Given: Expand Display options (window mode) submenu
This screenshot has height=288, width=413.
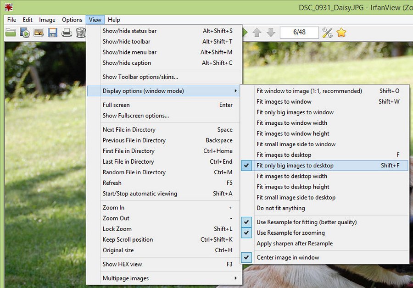Looking at the screenshot, I should (163, 91).
